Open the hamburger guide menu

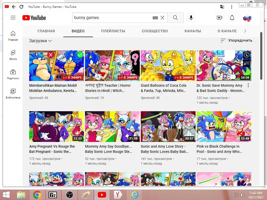[13, 18]
